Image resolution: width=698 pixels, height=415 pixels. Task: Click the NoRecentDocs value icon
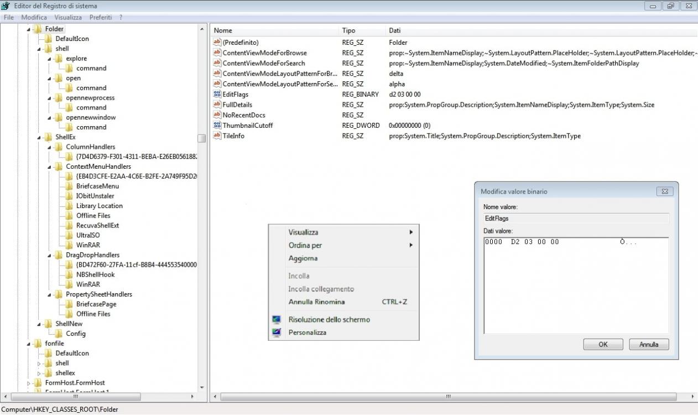click(217, 115)
